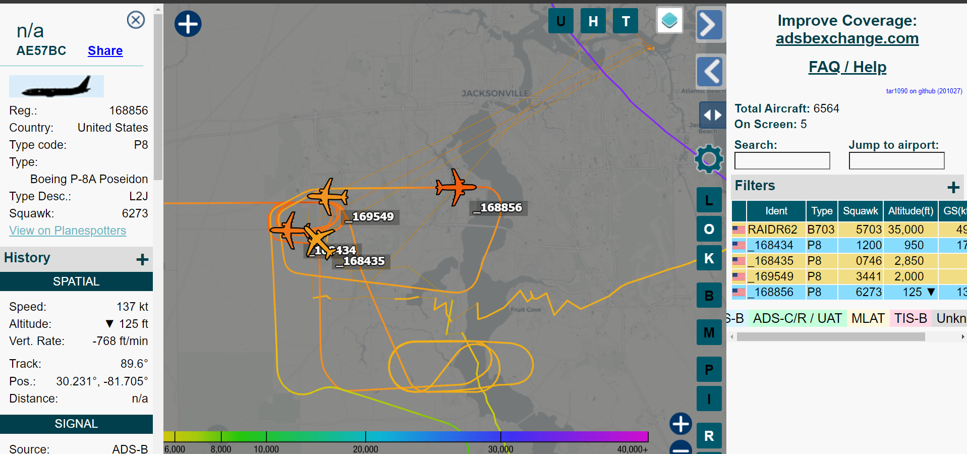Toggle the H map button

click(593, 21)
